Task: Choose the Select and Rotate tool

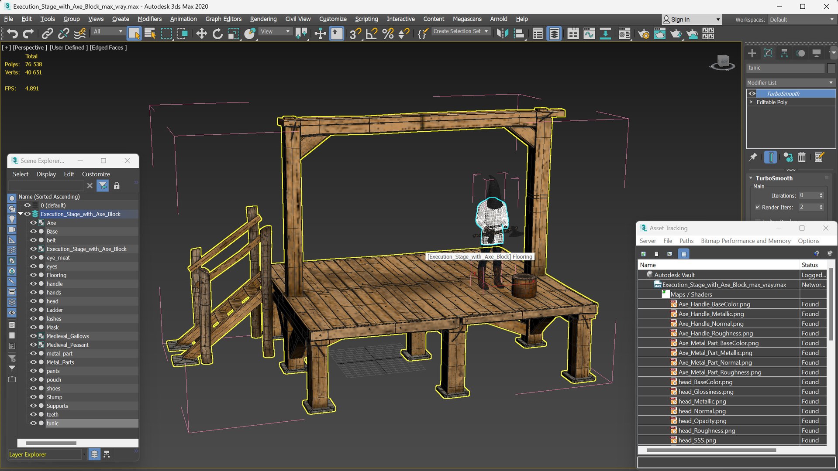Action: point(217,34)
